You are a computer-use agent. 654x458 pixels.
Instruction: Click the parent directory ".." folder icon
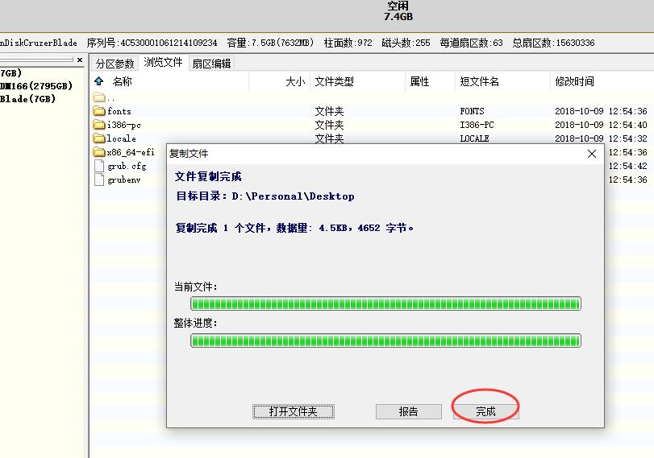99,97
